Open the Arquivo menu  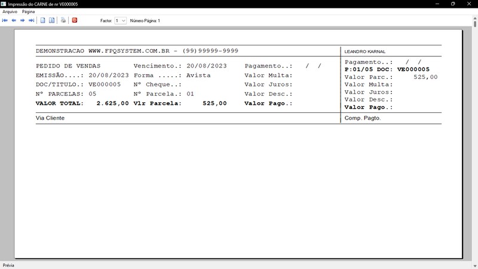pyautogui.click(x=10, y=11)
